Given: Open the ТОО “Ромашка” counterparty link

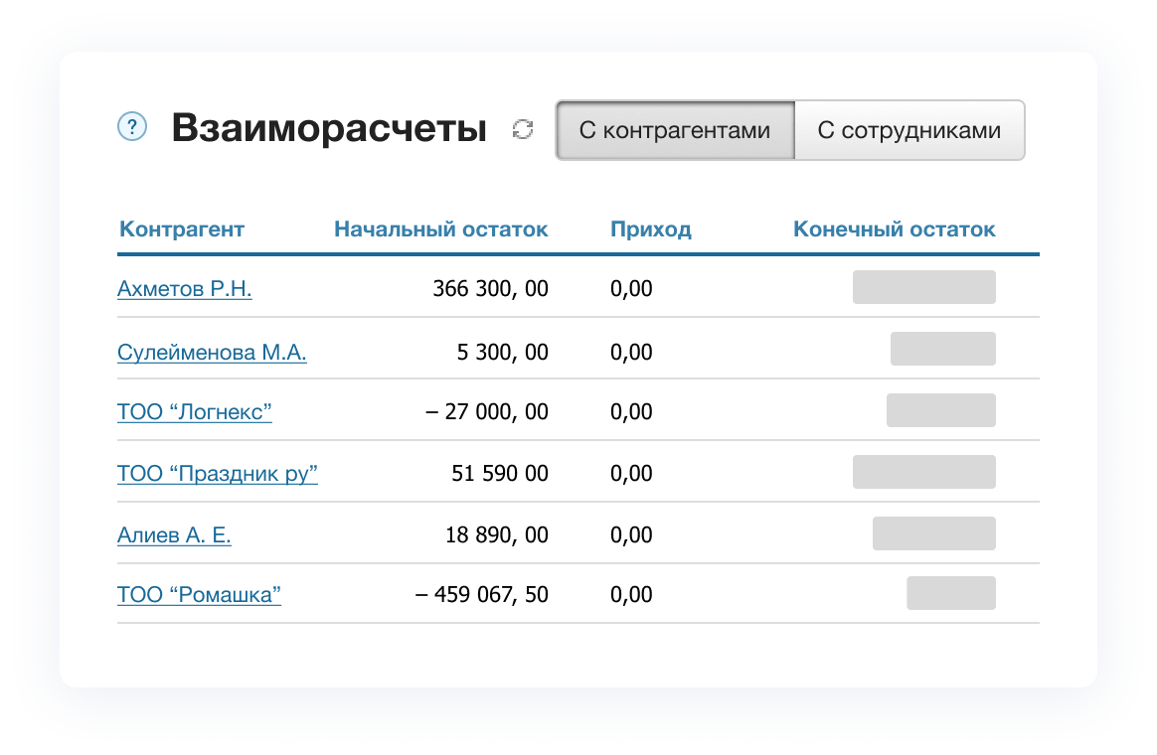Looking at the screenshot, I should pyautogui.click(x=199, y=594).
